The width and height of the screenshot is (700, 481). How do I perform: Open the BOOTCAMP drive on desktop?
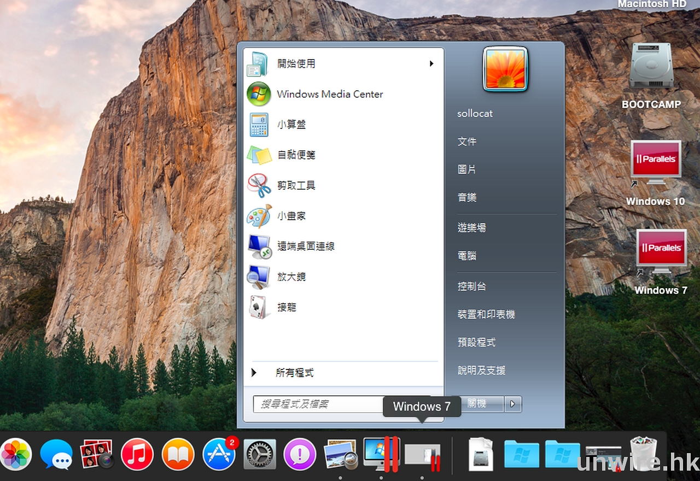(651, 68)
